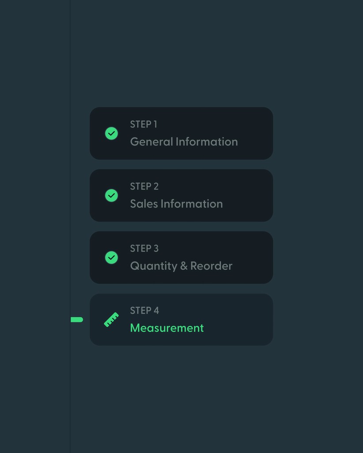Click the green circle in the General Information card
Screen dimensions: 363x453
tap(111, 133)
